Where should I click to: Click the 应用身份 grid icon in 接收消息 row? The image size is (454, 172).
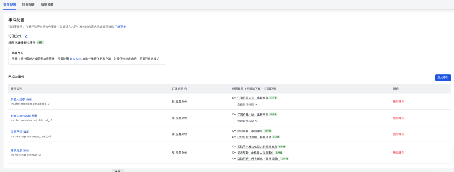click(x=173, y=153)
